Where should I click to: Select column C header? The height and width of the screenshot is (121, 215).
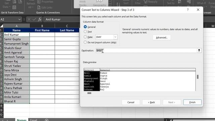pos(67,26)
